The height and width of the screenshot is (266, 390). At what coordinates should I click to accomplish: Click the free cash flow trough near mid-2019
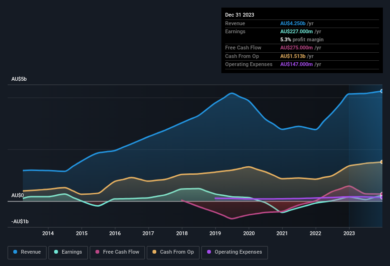click(x=232, y=219)
